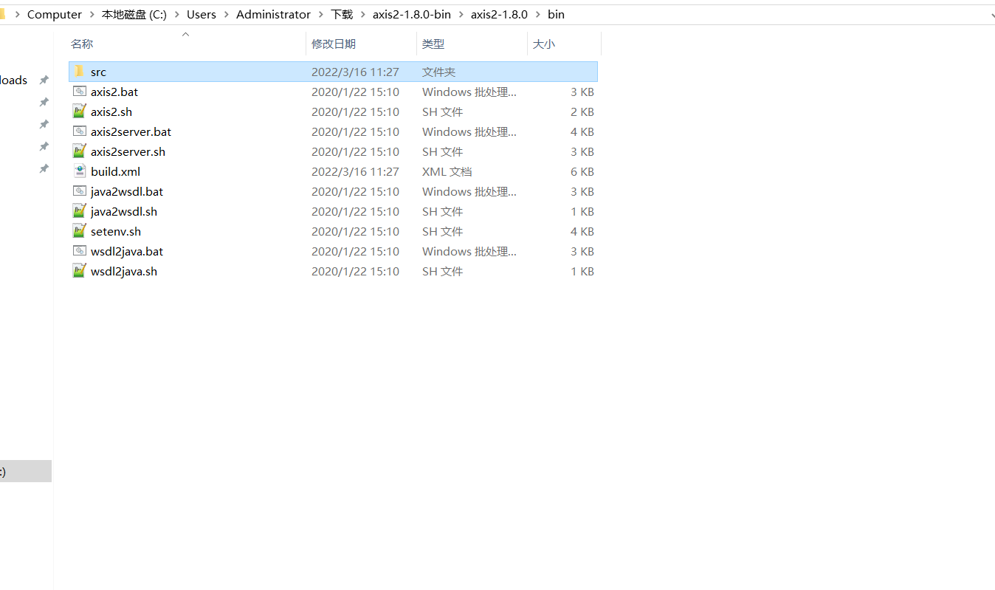Expand the chevron before Computer in breadcrumb
The width and height of the screenshot is (995, 590).
pyautogui.click(x=17, y=14)
